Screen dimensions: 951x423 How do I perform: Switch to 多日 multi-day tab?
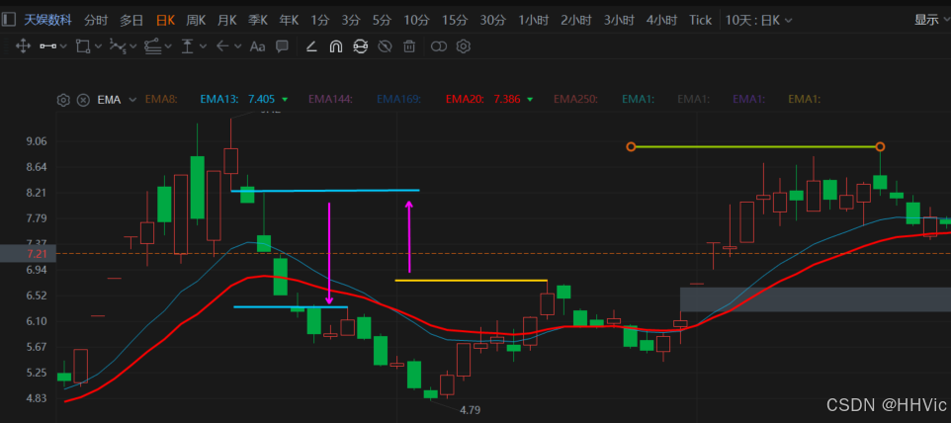[131, 21]
